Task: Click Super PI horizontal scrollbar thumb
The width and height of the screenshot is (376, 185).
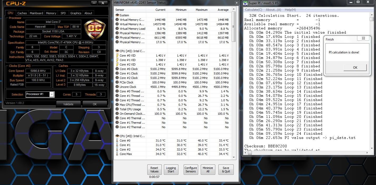Action: [x=250, y=153]
